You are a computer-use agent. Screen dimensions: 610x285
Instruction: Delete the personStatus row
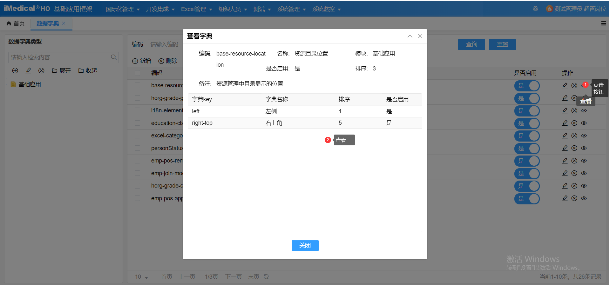(574, 148)
